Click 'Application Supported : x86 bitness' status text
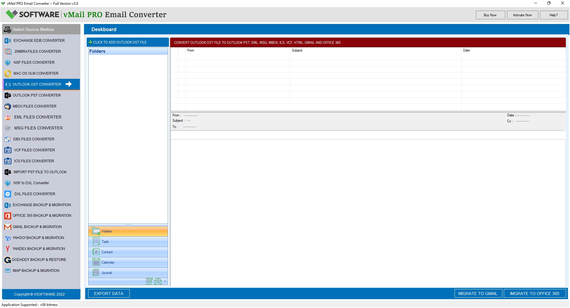Image resolution: width=570 pixels, height=308 pixels. [x=30, y=305]
